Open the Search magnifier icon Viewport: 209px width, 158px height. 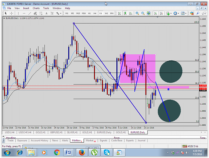[x=198, y=13]
